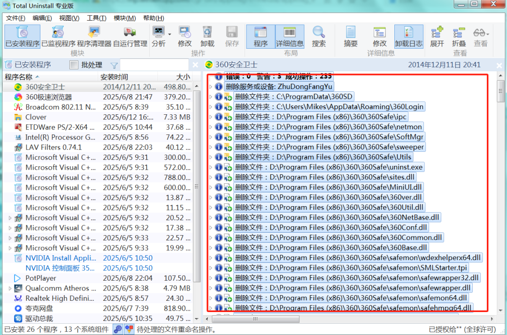This screenshot has width=507, height=335.
Task: Enable the 批处理 checkbox
Action: 74,65
